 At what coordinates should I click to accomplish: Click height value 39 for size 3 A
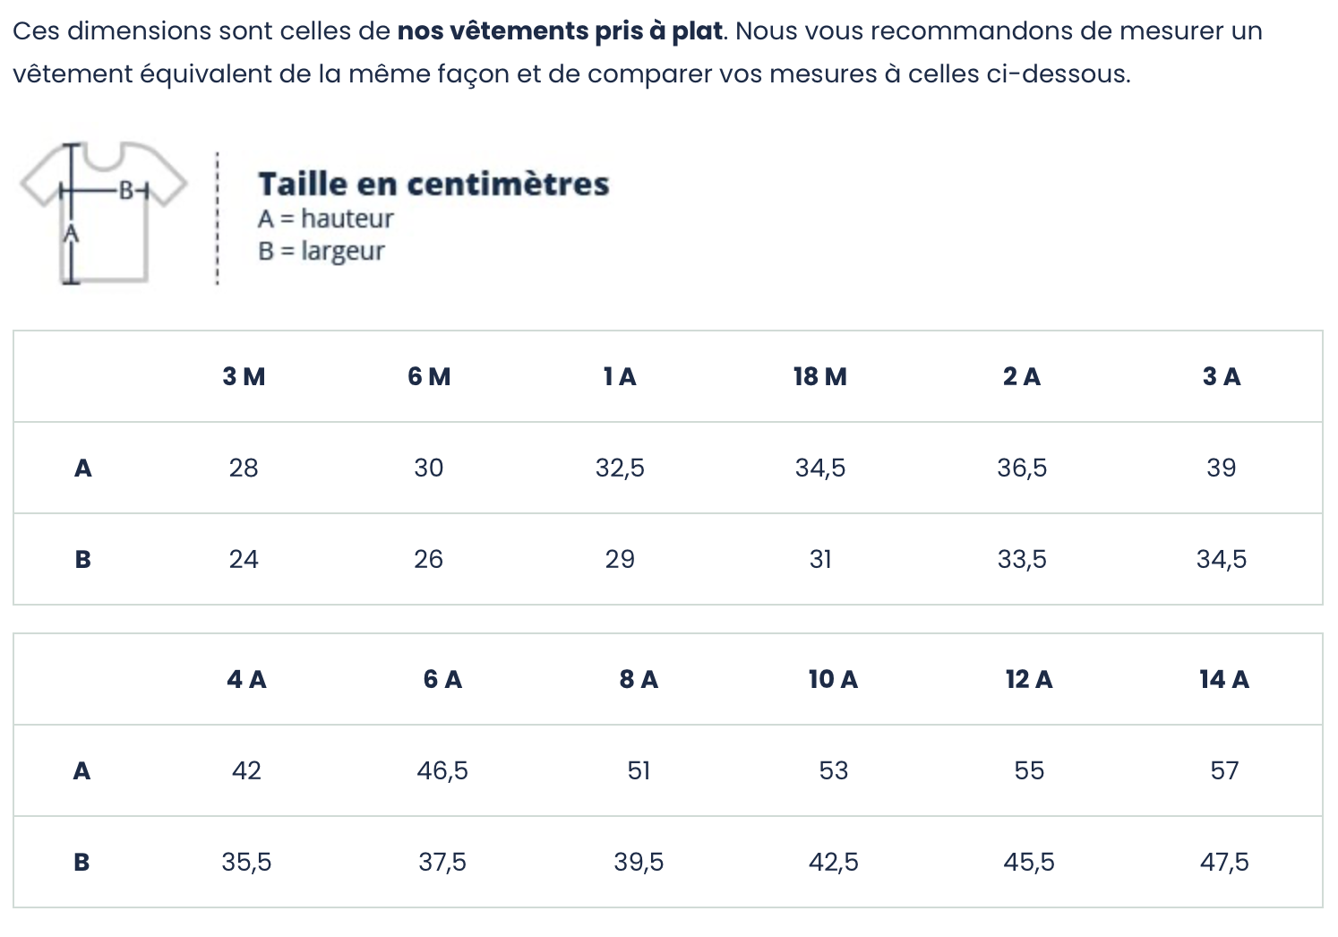pos(1222,468)
